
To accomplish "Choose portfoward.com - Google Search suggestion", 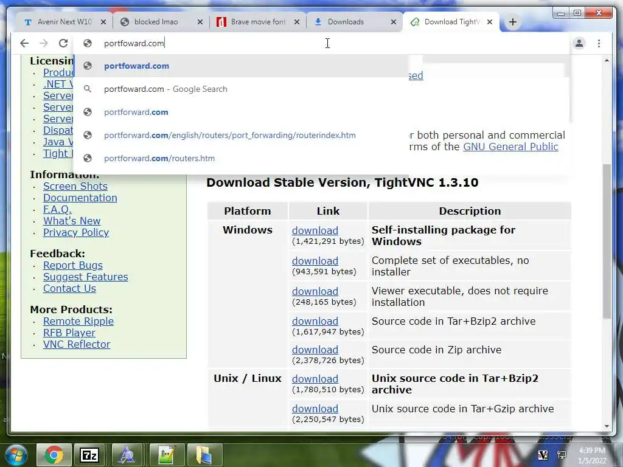I will click(x=241, y=89).
